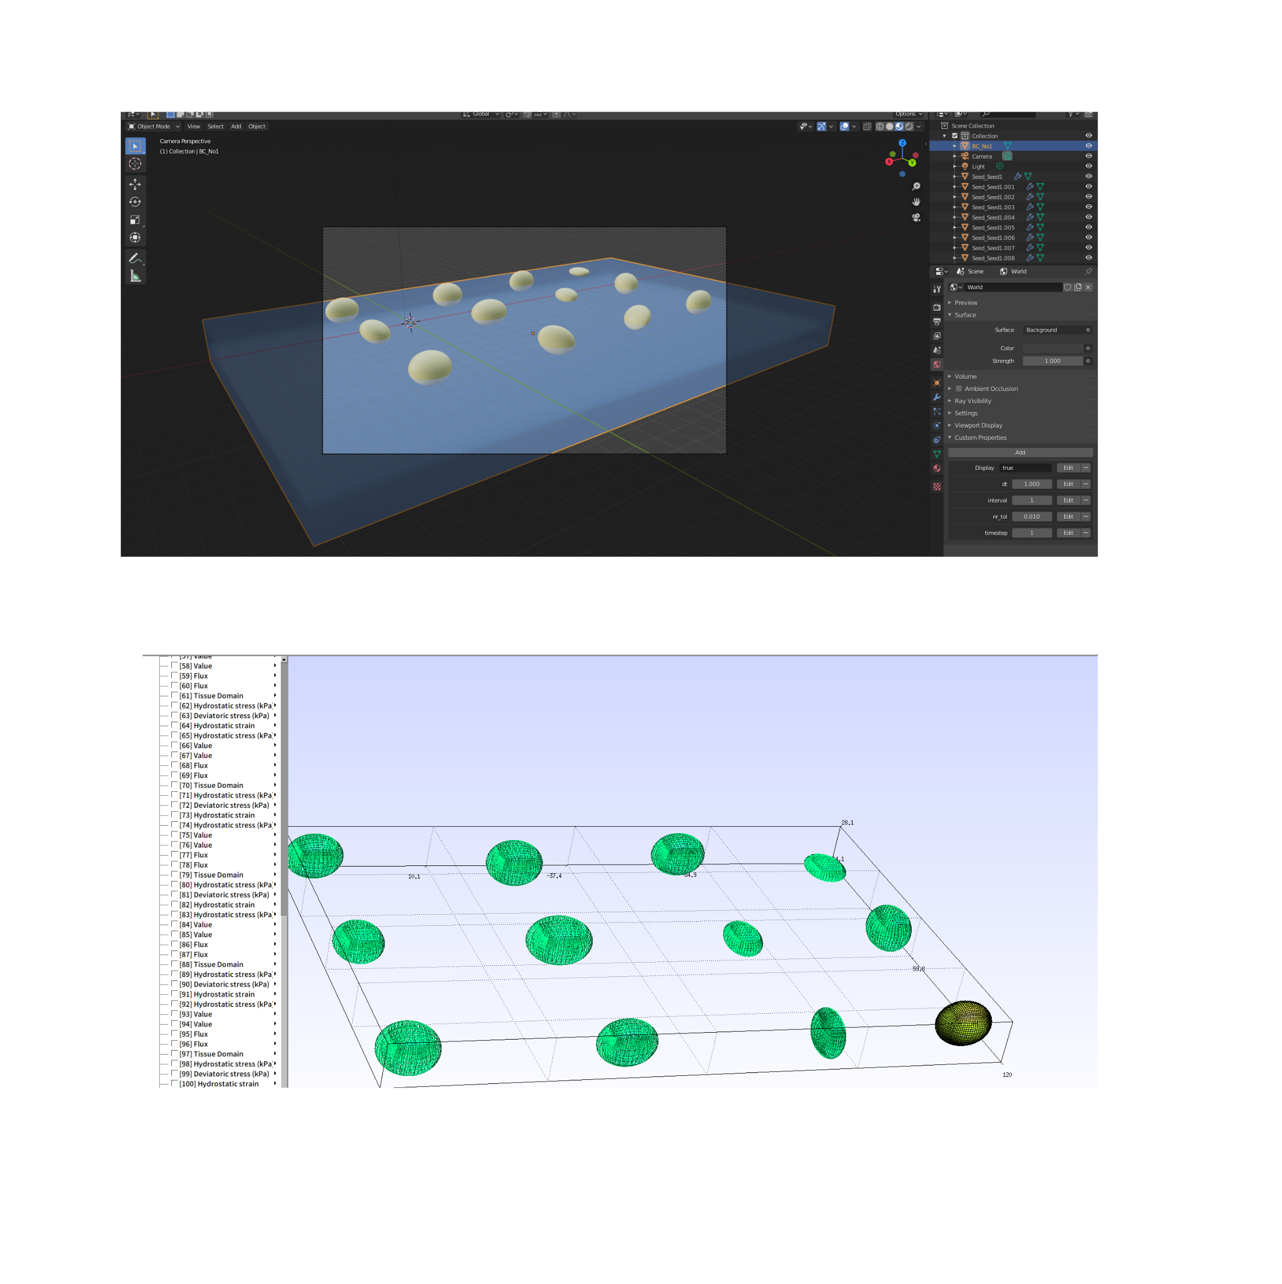Activate the 3D Cursor tool
The width and height of the screenshot is (1282, 1284).
coord(135,163)
